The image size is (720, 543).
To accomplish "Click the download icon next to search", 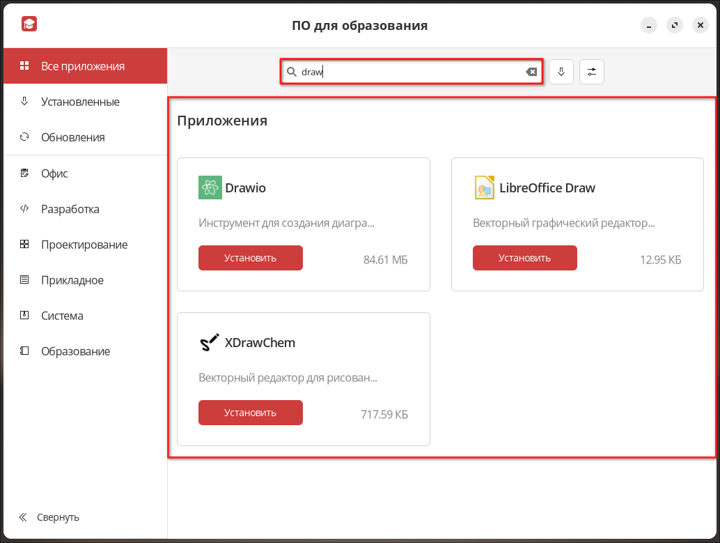I will tap(561, 72).
